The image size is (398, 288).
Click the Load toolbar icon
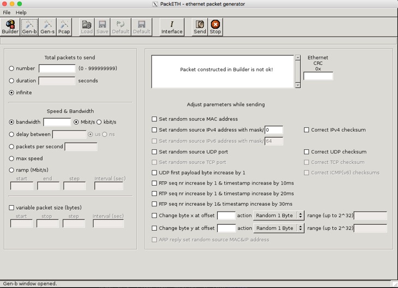click(x=87, y=27)
